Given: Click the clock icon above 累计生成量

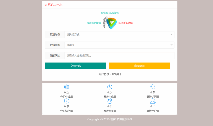Looking at the screenshot, I should coord(110,87).
